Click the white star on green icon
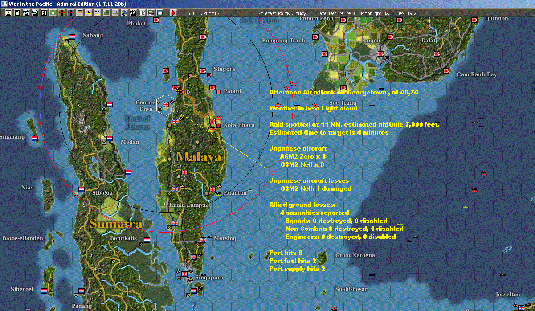 53,13
